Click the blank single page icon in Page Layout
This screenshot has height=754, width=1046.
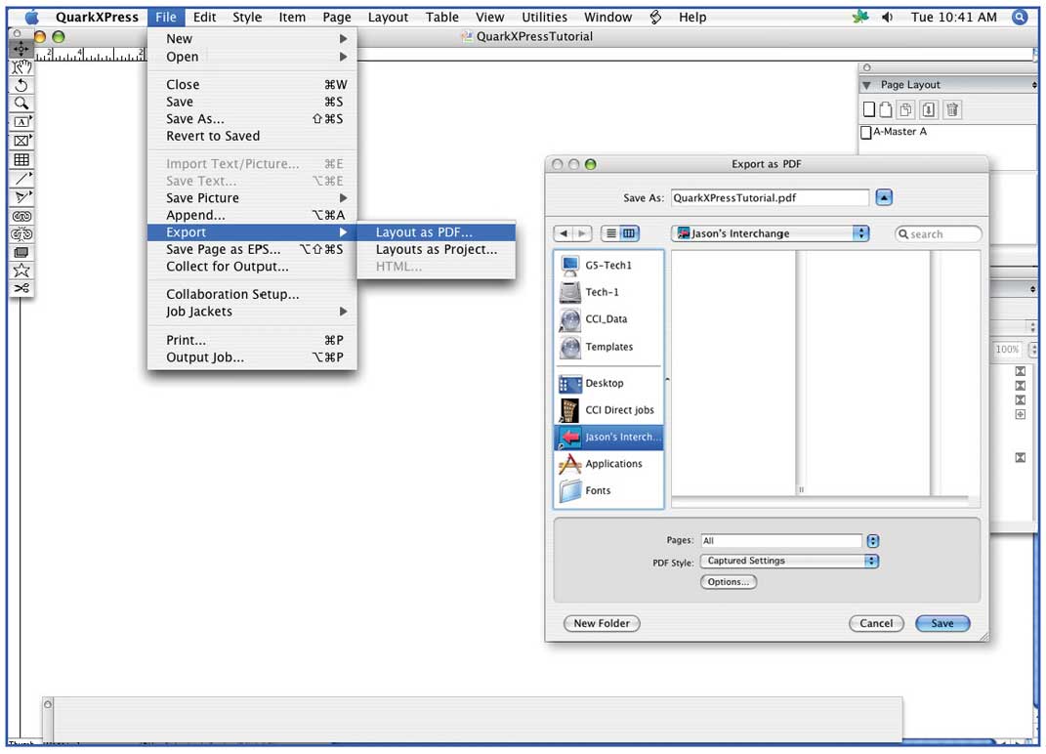[868, 109]
